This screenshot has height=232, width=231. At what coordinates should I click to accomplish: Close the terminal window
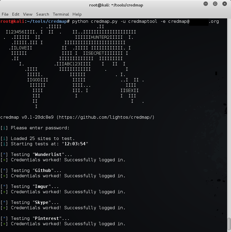point(224,4)
